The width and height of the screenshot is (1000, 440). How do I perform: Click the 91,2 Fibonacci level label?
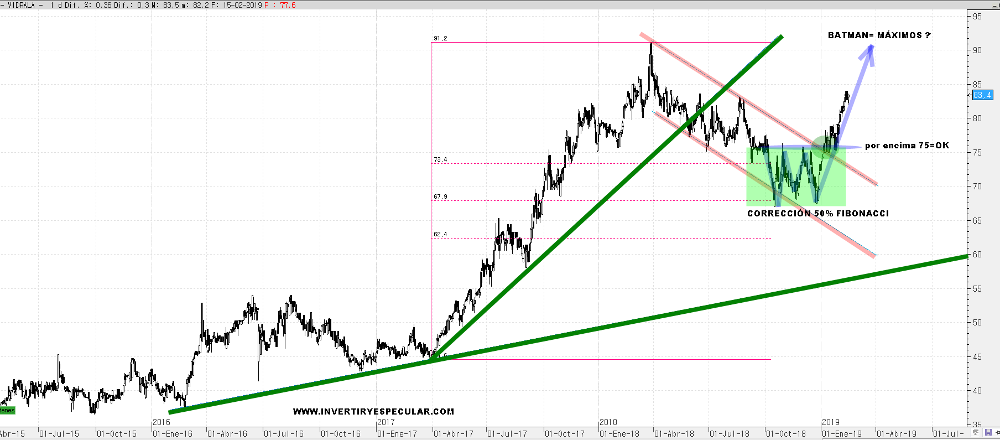click(440, 38)
